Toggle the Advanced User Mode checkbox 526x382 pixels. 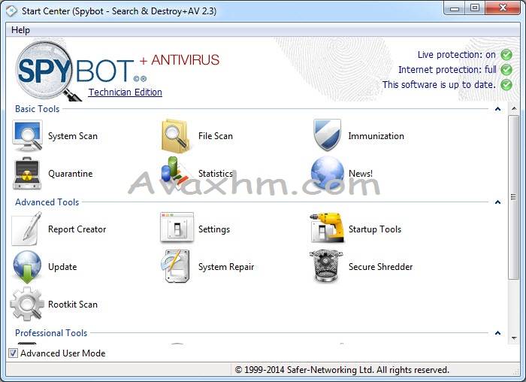(13, 353)
